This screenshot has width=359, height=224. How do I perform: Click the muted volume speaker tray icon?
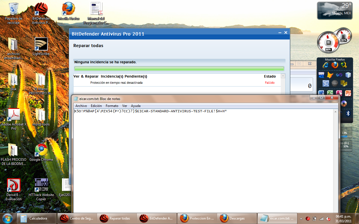pyautogui.click(x=328, y=219)
